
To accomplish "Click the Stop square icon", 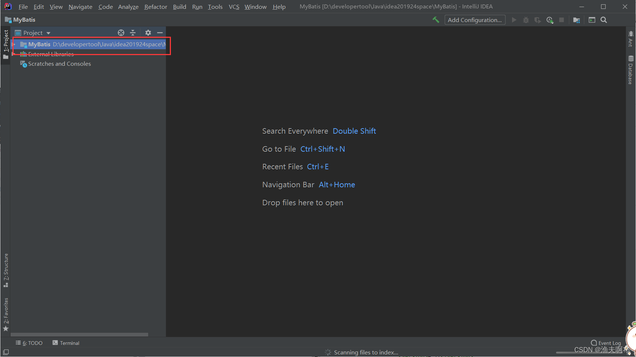I will tap(562, 20).
